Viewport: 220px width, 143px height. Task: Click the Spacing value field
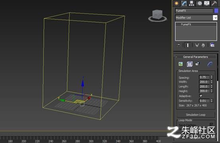pos(204,77)
